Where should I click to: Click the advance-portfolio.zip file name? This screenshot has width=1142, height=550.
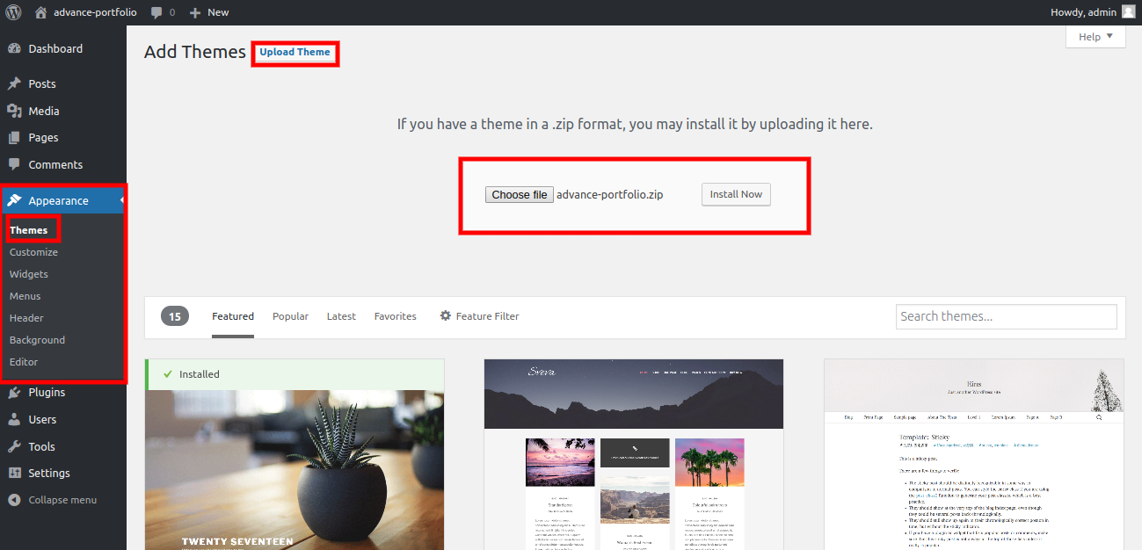[610, 195]
